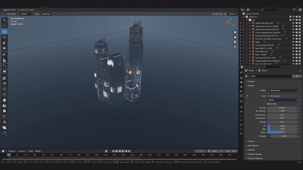Select the Select Box tool
303x170 pixels.
(5, 20)
